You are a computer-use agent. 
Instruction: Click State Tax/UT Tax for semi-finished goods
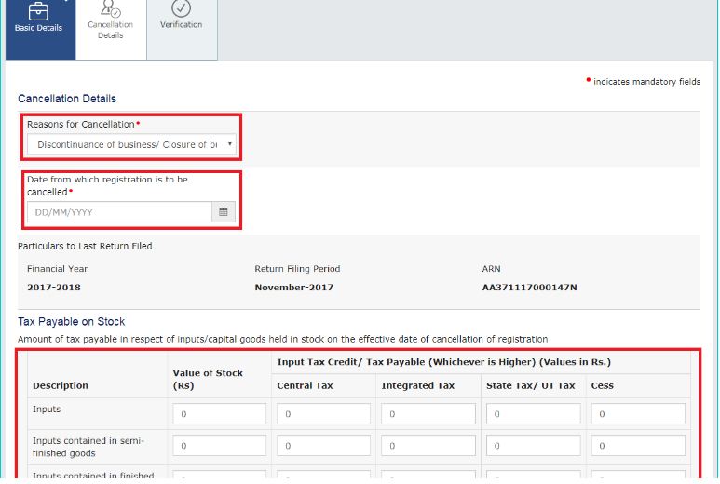click(x=533, y=446)
